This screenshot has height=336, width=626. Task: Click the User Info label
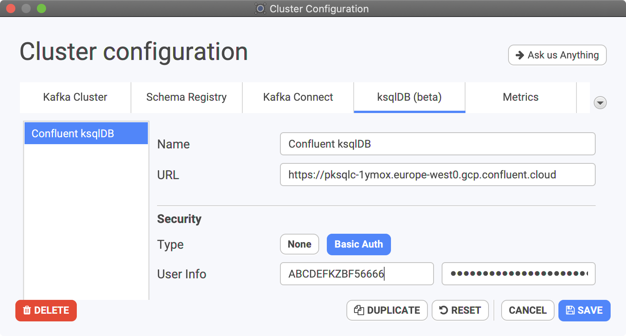pos(182,274)
